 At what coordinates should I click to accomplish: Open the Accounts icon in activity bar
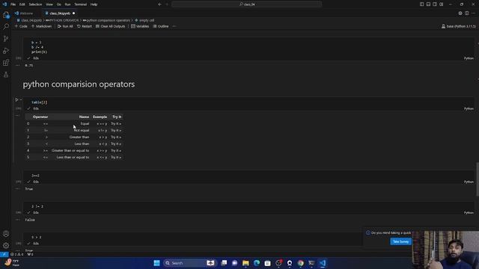(6, 234)
